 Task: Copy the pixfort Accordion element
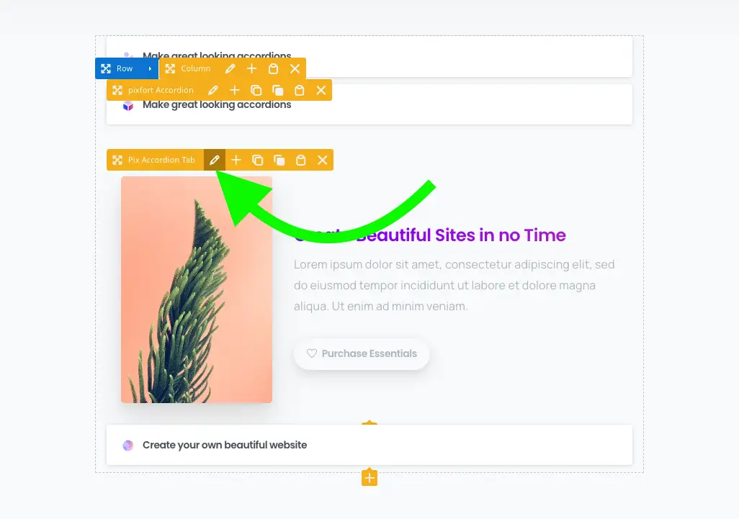click(256, 91)
